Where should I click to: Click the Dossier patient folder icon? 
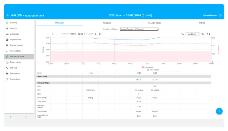[7, 45]
